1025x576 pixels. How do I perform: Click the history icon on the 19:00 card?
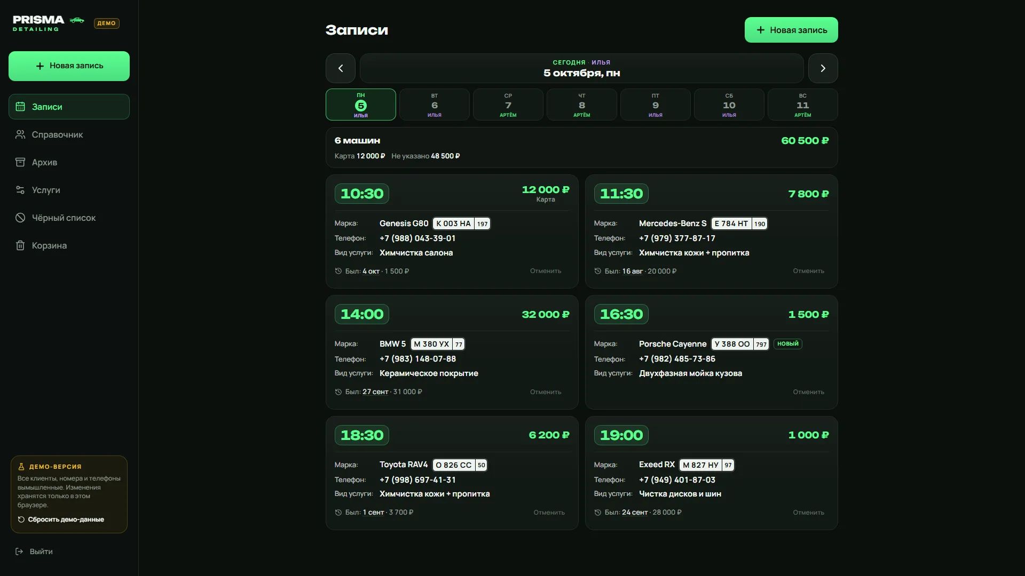click(x=598, y=513)
